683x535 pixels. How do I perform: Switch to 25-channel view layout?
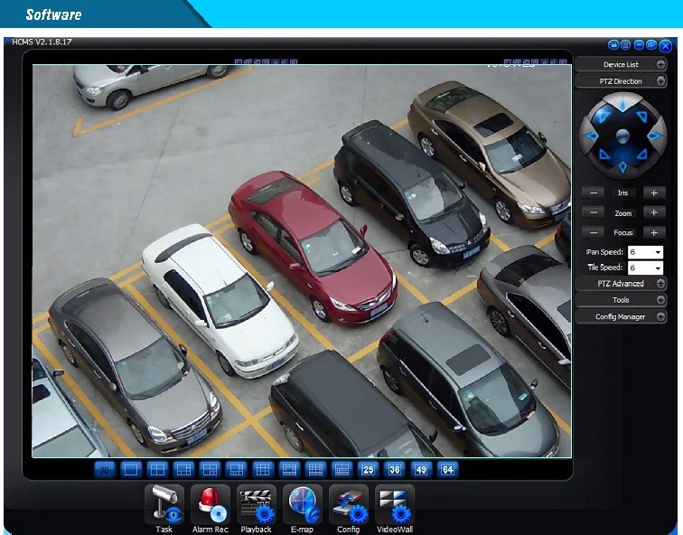[x=368, y=470]
